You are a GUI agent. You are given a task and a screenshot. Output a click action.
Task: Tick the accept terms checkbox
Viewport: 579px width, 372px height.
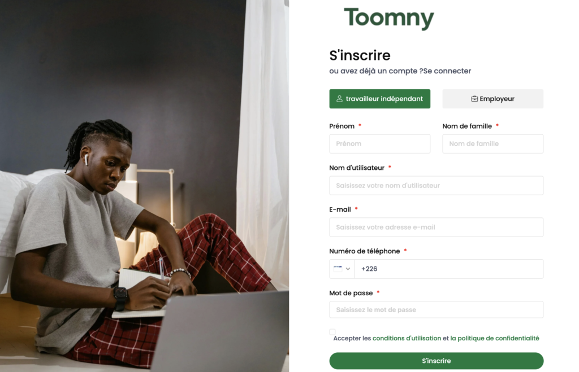[332, 331]
